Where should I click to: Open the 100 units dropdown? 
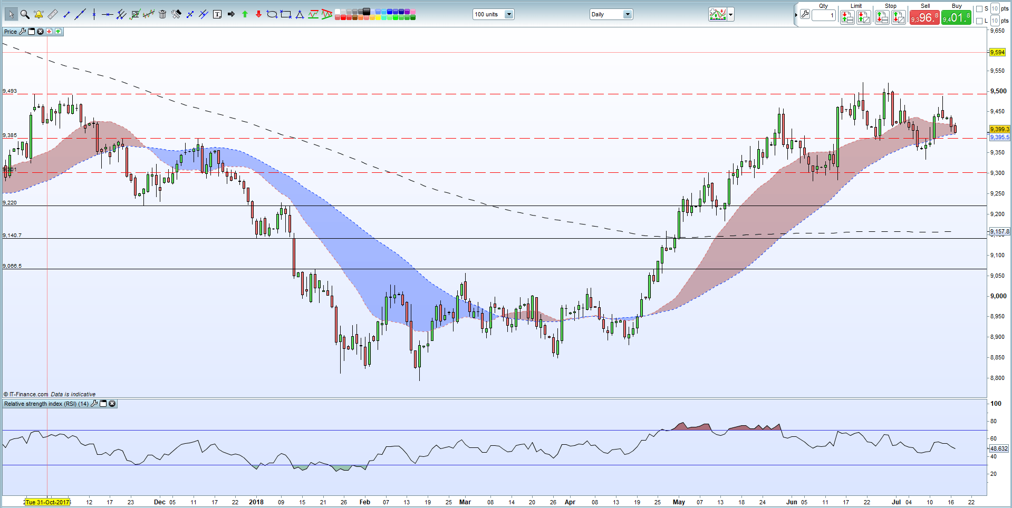[493, 14]
